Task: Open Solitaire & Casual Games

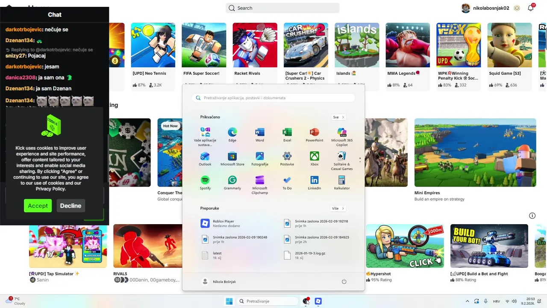Action: coord(342,161)
